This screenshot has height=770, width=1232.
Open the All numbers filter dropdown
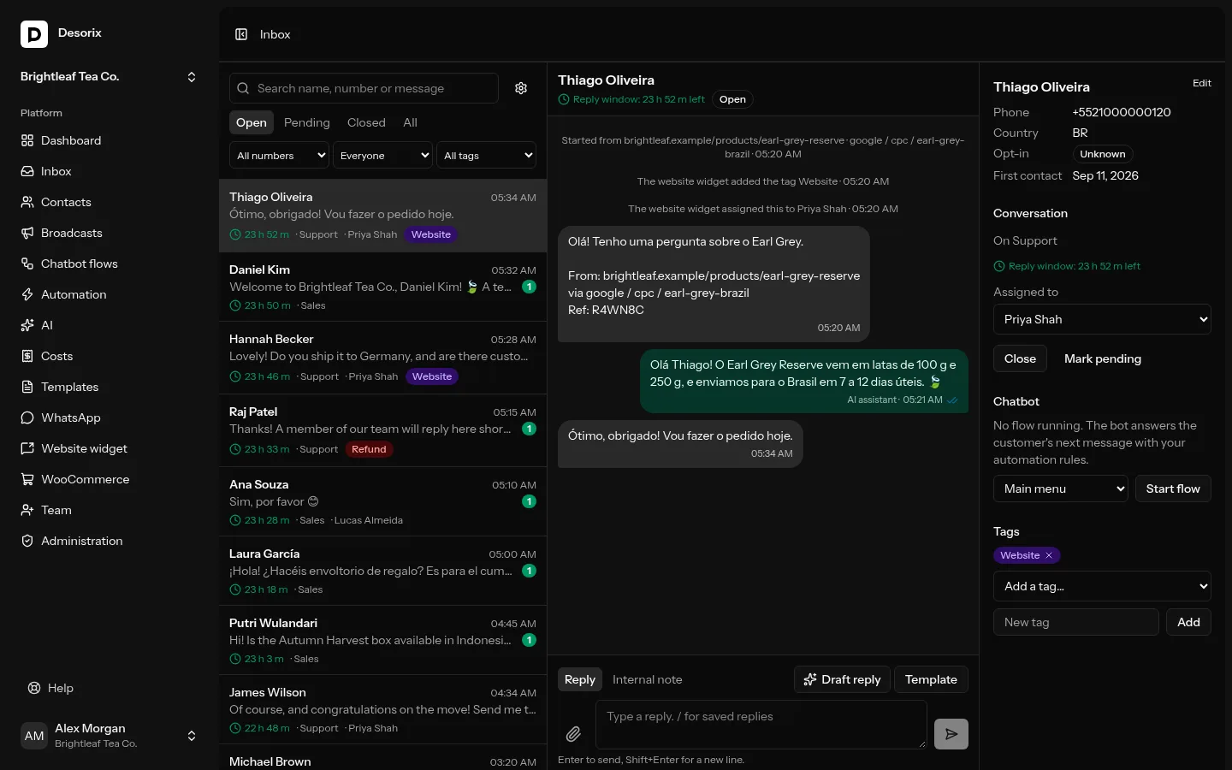[x=280, y=156]
